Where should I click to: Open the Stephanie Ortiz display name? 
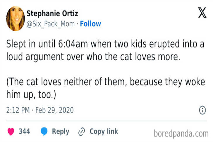(x=52, y=13)
